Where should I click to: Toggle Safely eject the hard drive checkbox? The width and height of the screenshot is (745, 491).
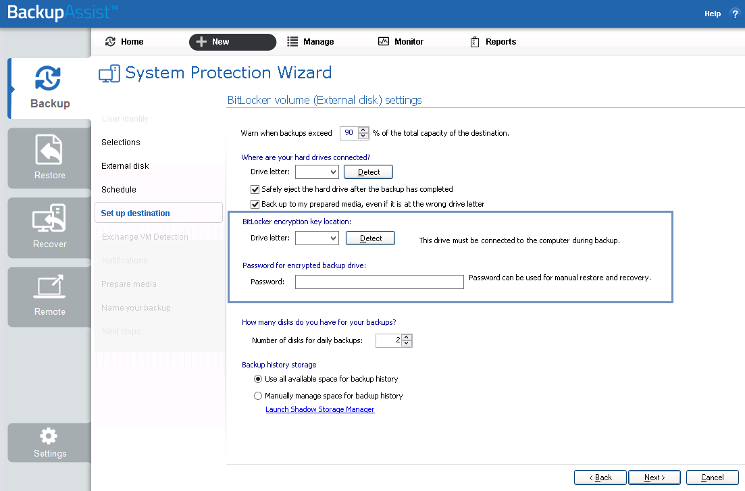[255, 189]
